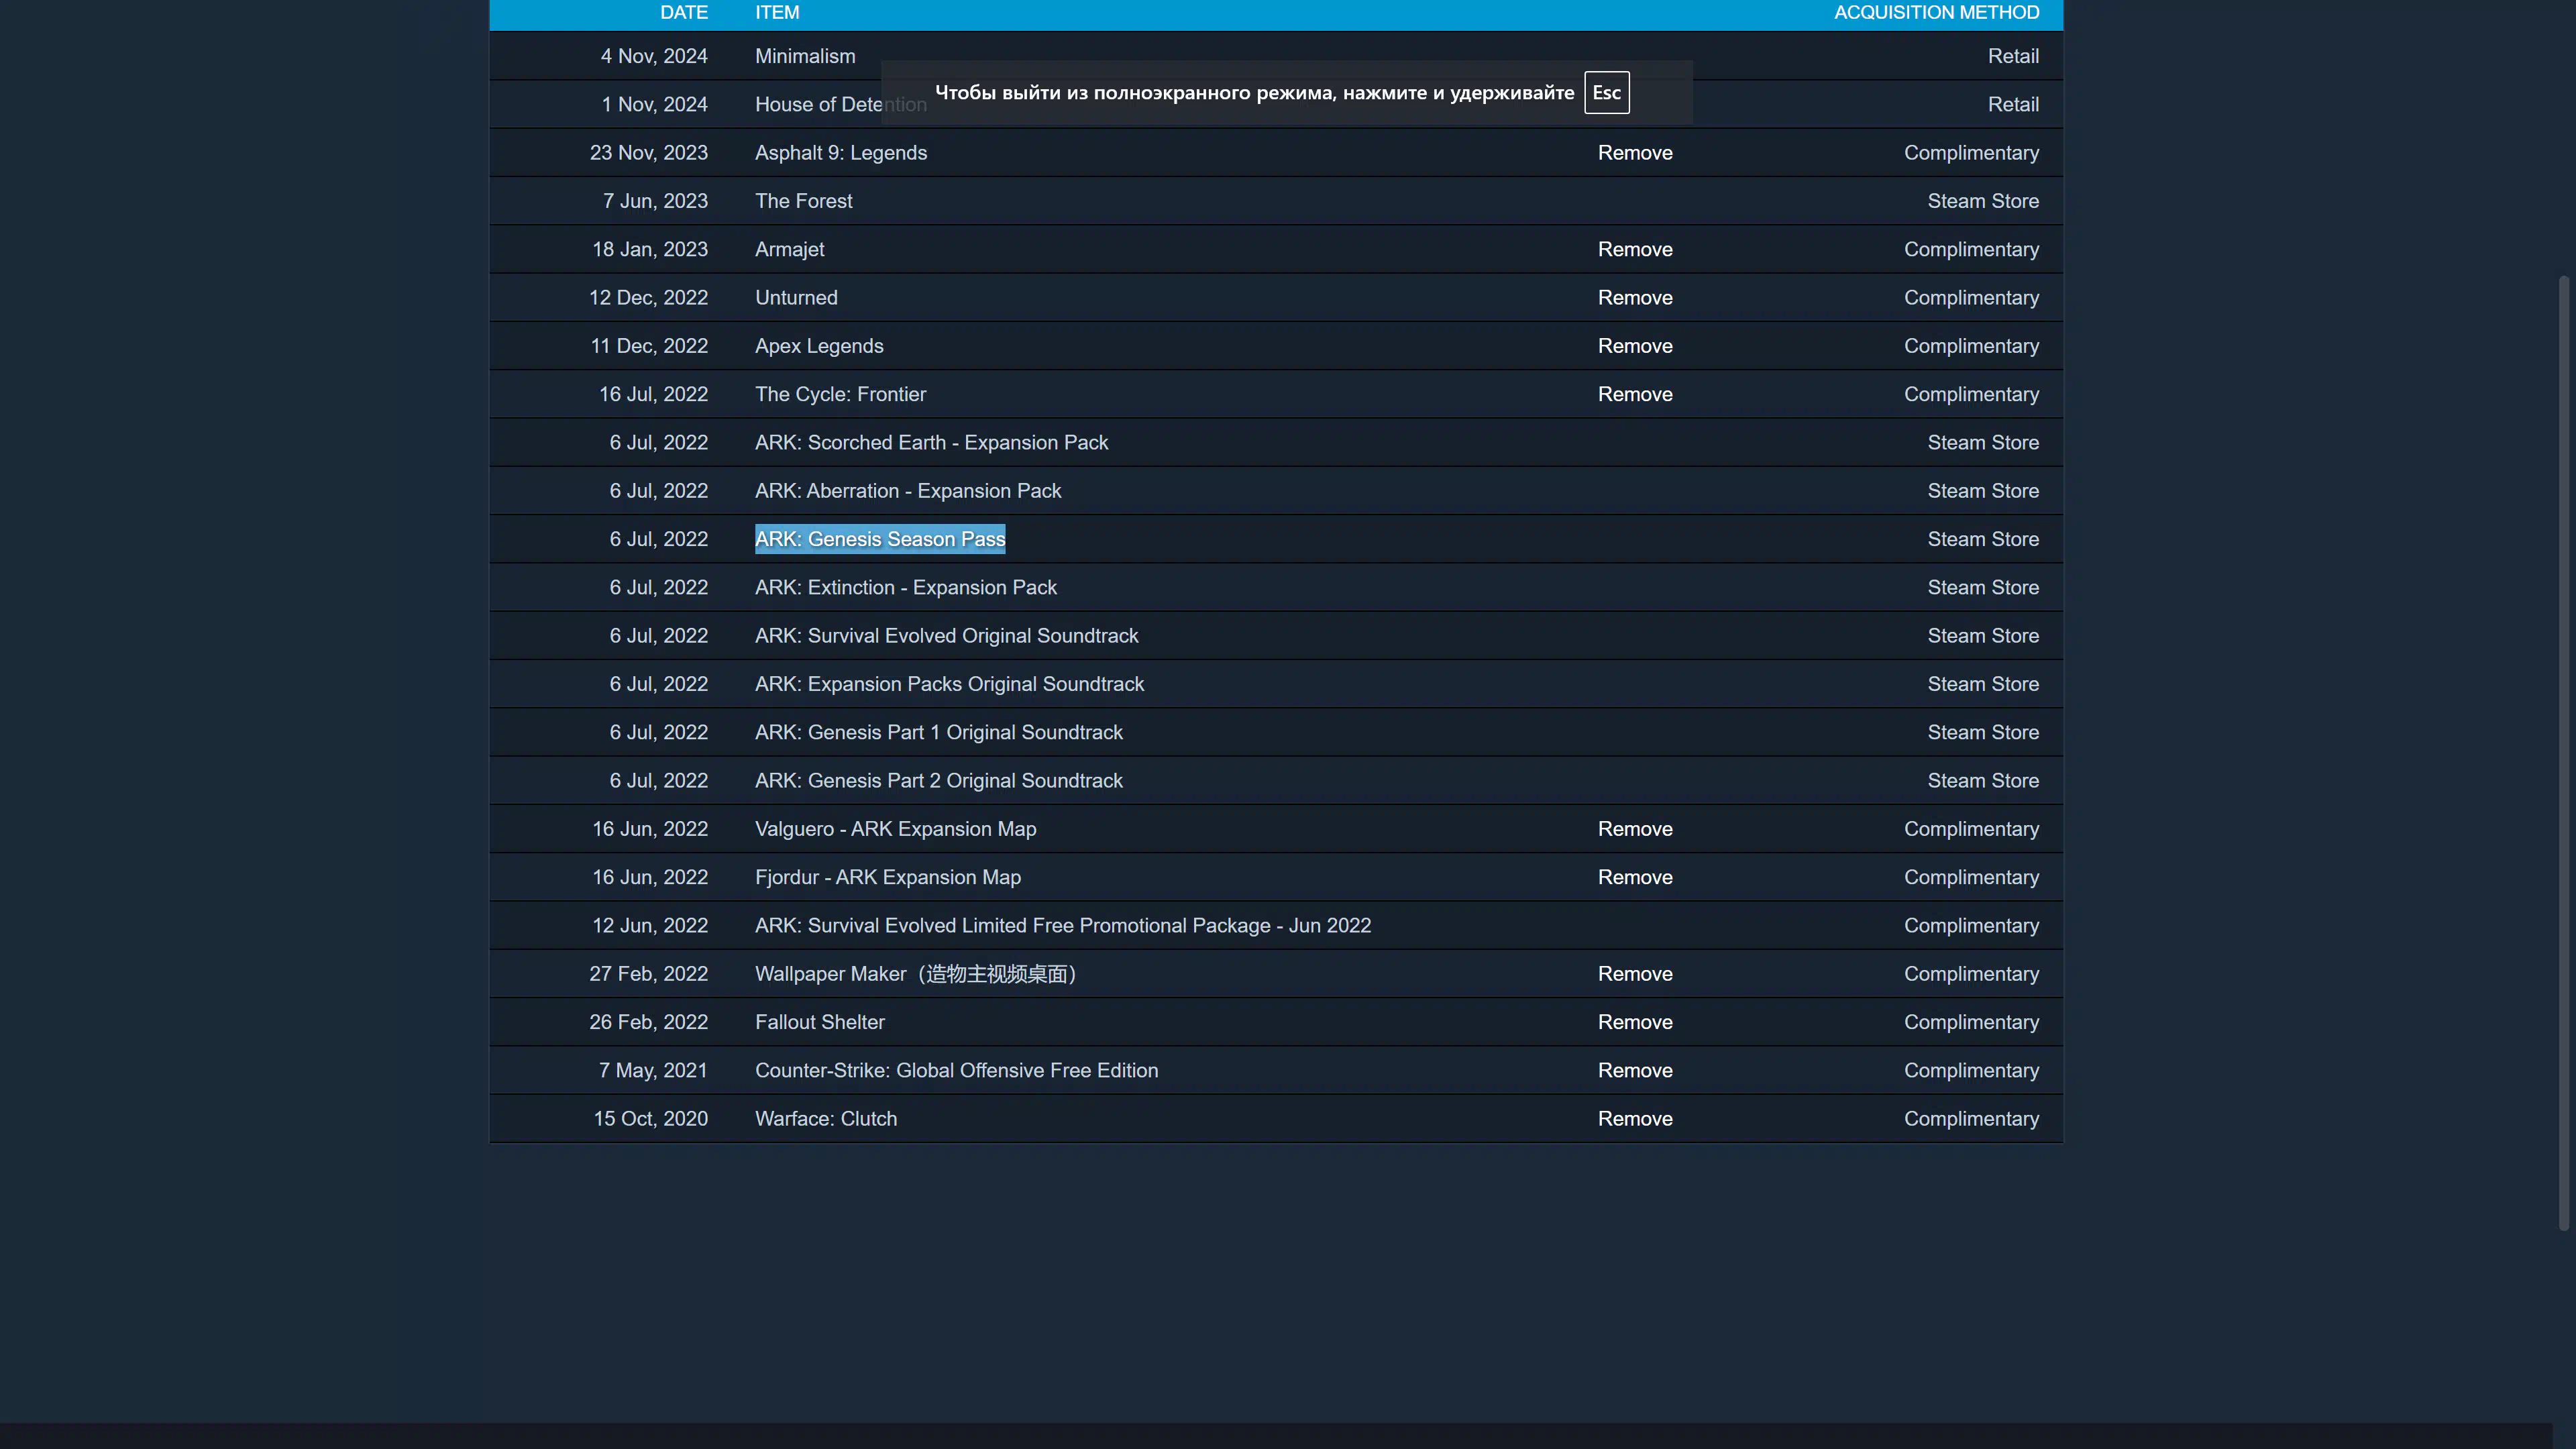Click ARK: Genesis Part 1 Original Soundtrack
The width and height of the screenshot is (2576, 1449).
tap(938, 733)
